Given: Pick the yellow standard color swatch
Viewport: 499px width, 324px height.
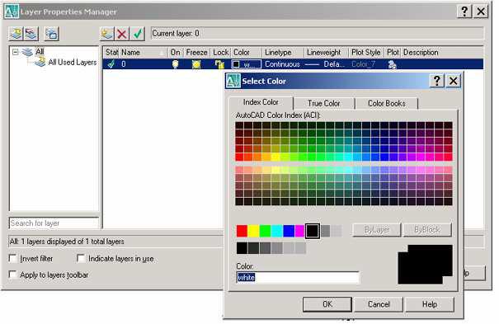Looking at the screenshot, I should pos(254,231).
